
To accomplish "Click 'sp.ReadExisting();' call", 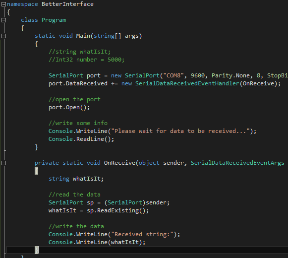I will (x=118, y=210).
